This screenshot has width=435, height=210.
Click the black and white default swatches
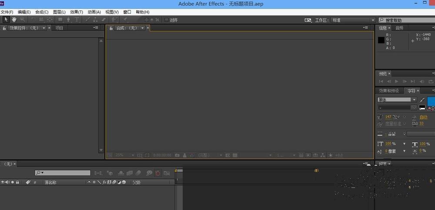[422, 107]
